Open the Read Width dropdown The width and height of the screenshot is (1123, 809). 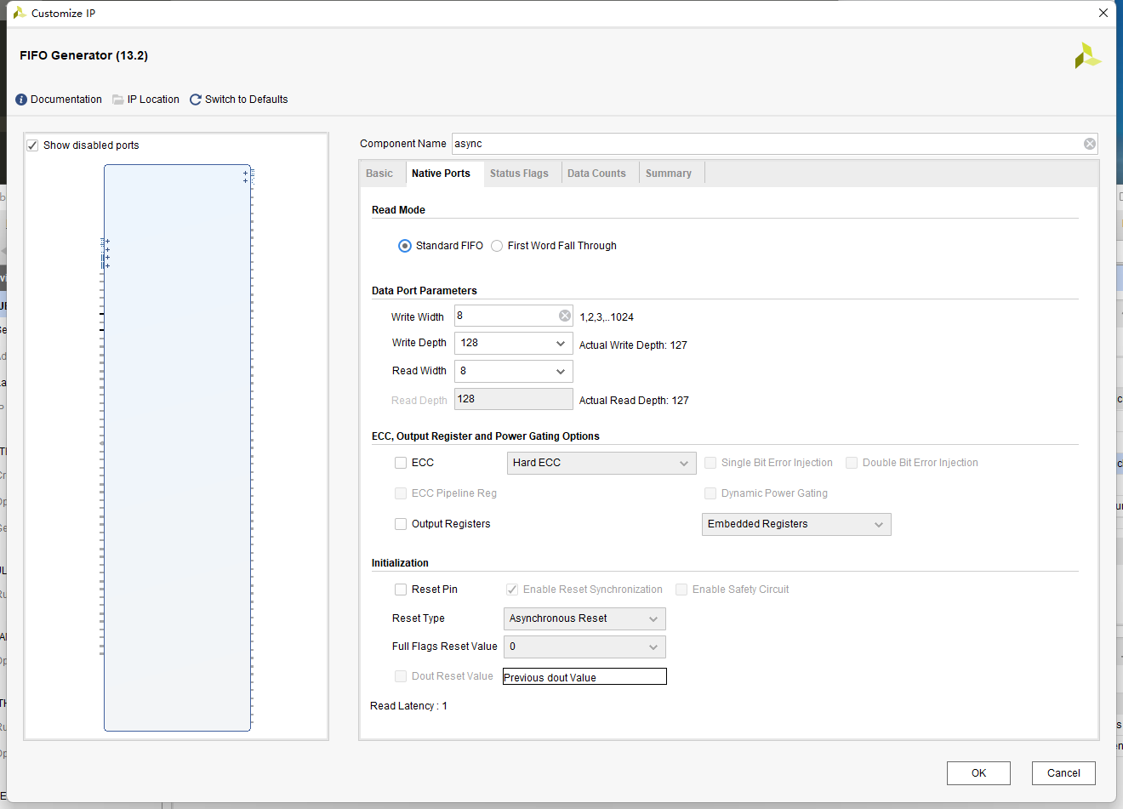[514, 371]
